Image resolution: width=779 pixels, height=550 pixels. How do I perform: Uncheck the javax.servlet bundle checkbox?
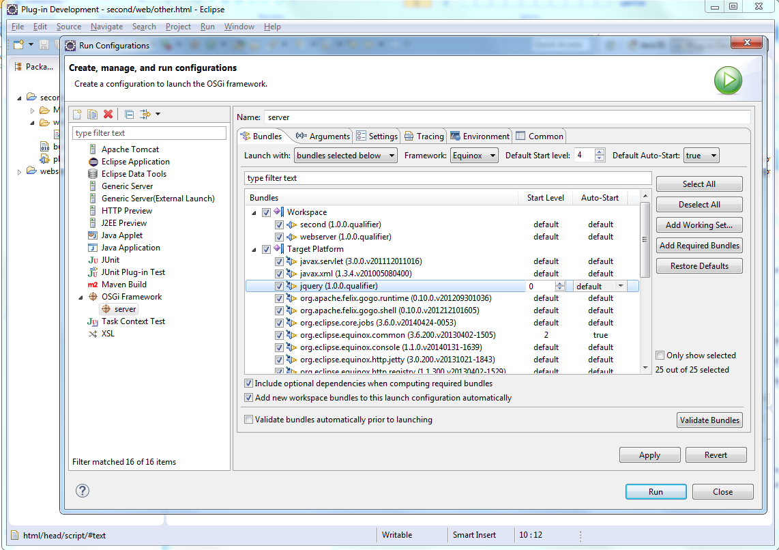tap(279, 261)
